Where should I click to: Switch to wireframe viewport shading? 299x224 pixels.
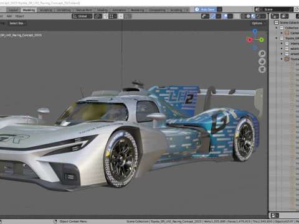[243, 16]
